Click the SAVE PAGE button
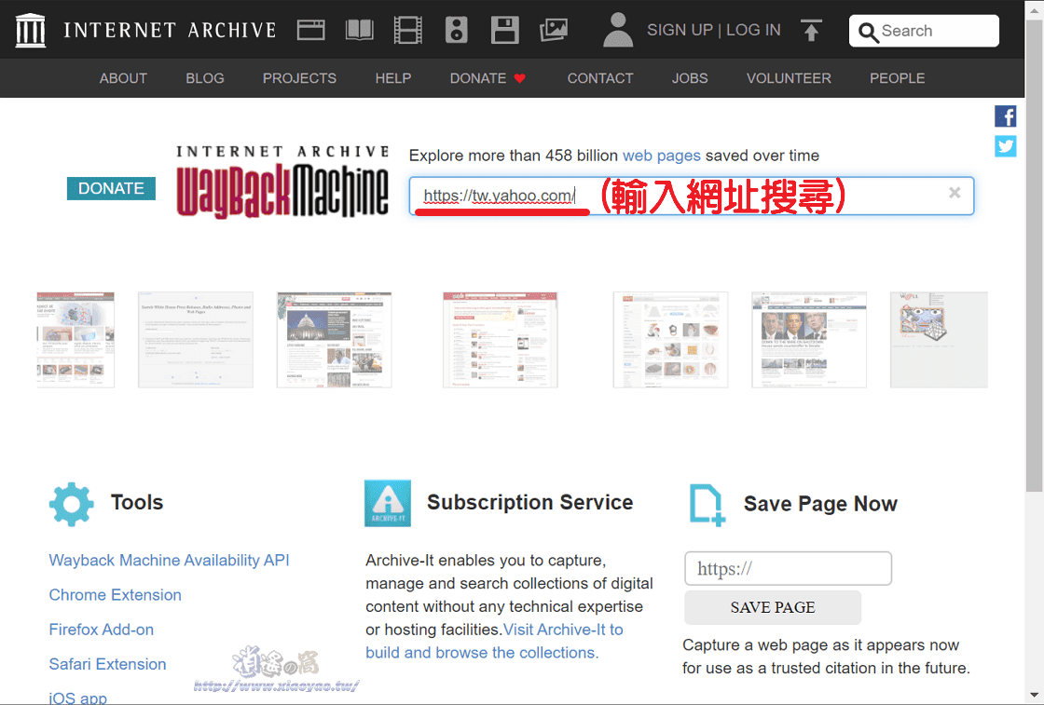Viewport: 1044px width, 705px height. point(773,607)
